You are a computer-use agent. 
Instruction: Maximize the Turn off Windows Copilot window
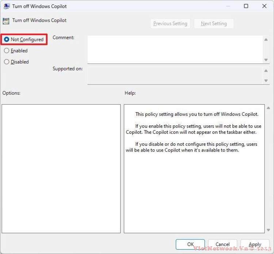tap(246, 6)
